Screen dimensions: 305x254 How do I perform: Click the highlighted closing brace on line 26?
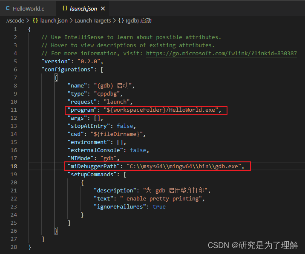56,231
